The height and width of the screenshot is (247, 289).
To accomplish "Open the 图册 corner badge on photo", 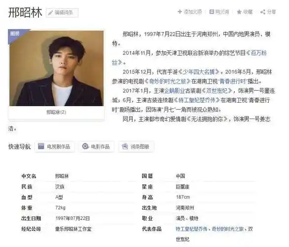I will pyautogui.click(x=15, y=34).
